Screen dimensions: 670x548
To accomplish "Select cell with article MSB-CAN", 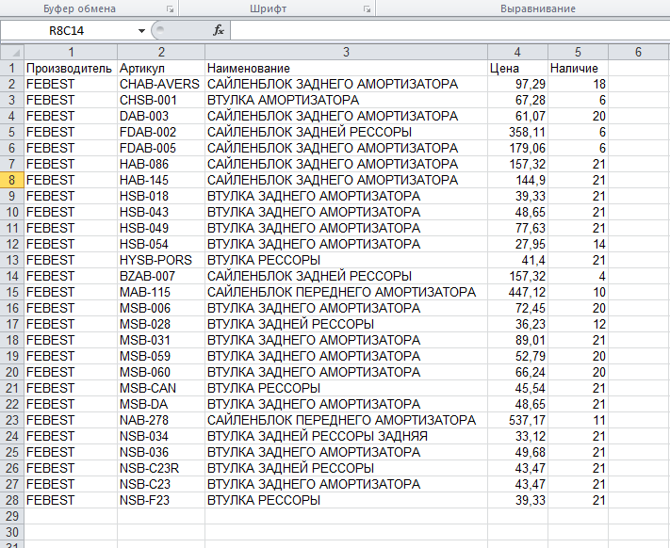I will (161, 388).
